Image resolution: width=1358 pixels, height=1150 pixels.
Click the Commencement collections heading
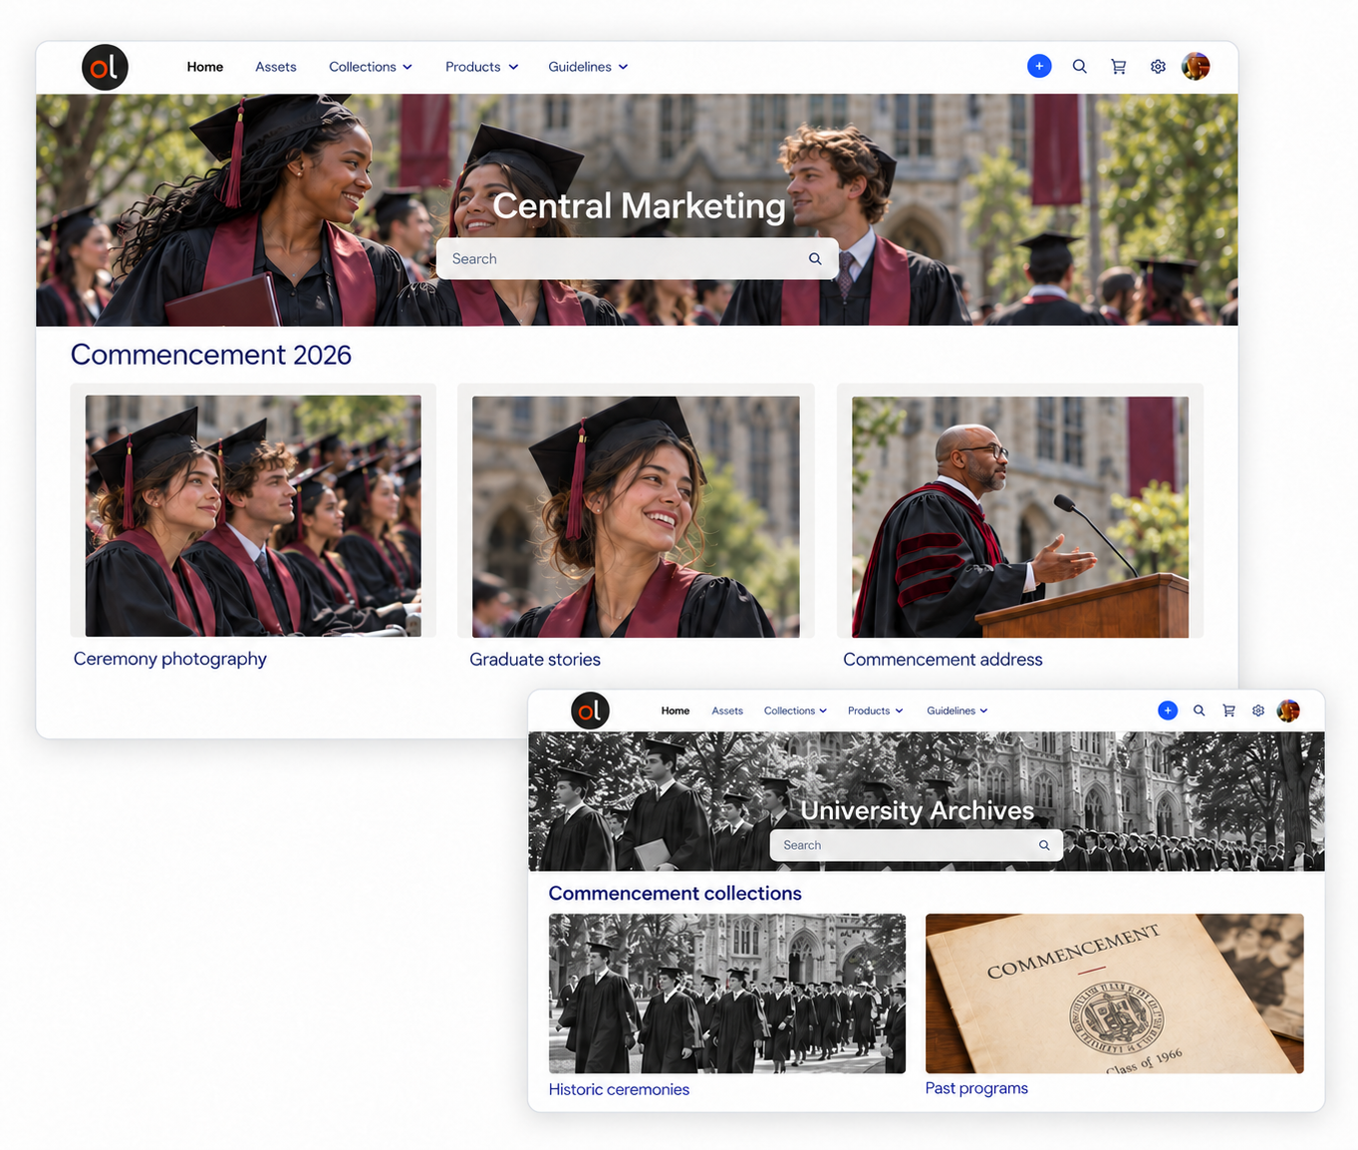tap(675, 893)
